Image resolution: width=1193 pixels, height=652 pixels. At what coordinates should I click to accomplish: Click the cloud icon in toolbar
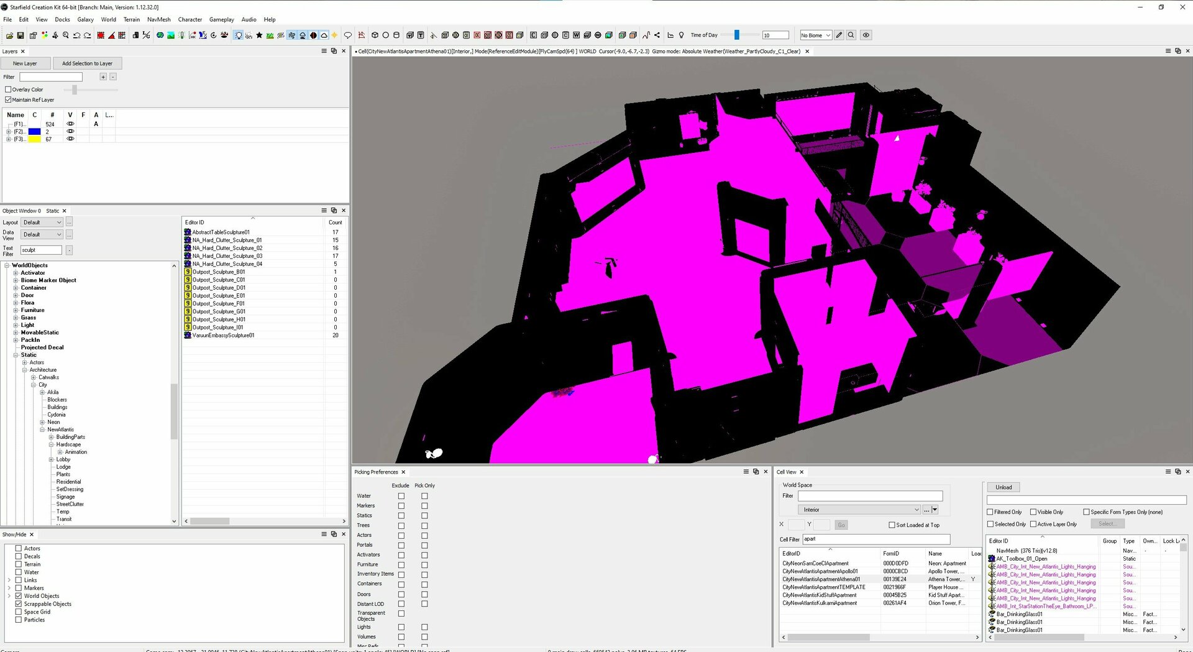[324, 35]
